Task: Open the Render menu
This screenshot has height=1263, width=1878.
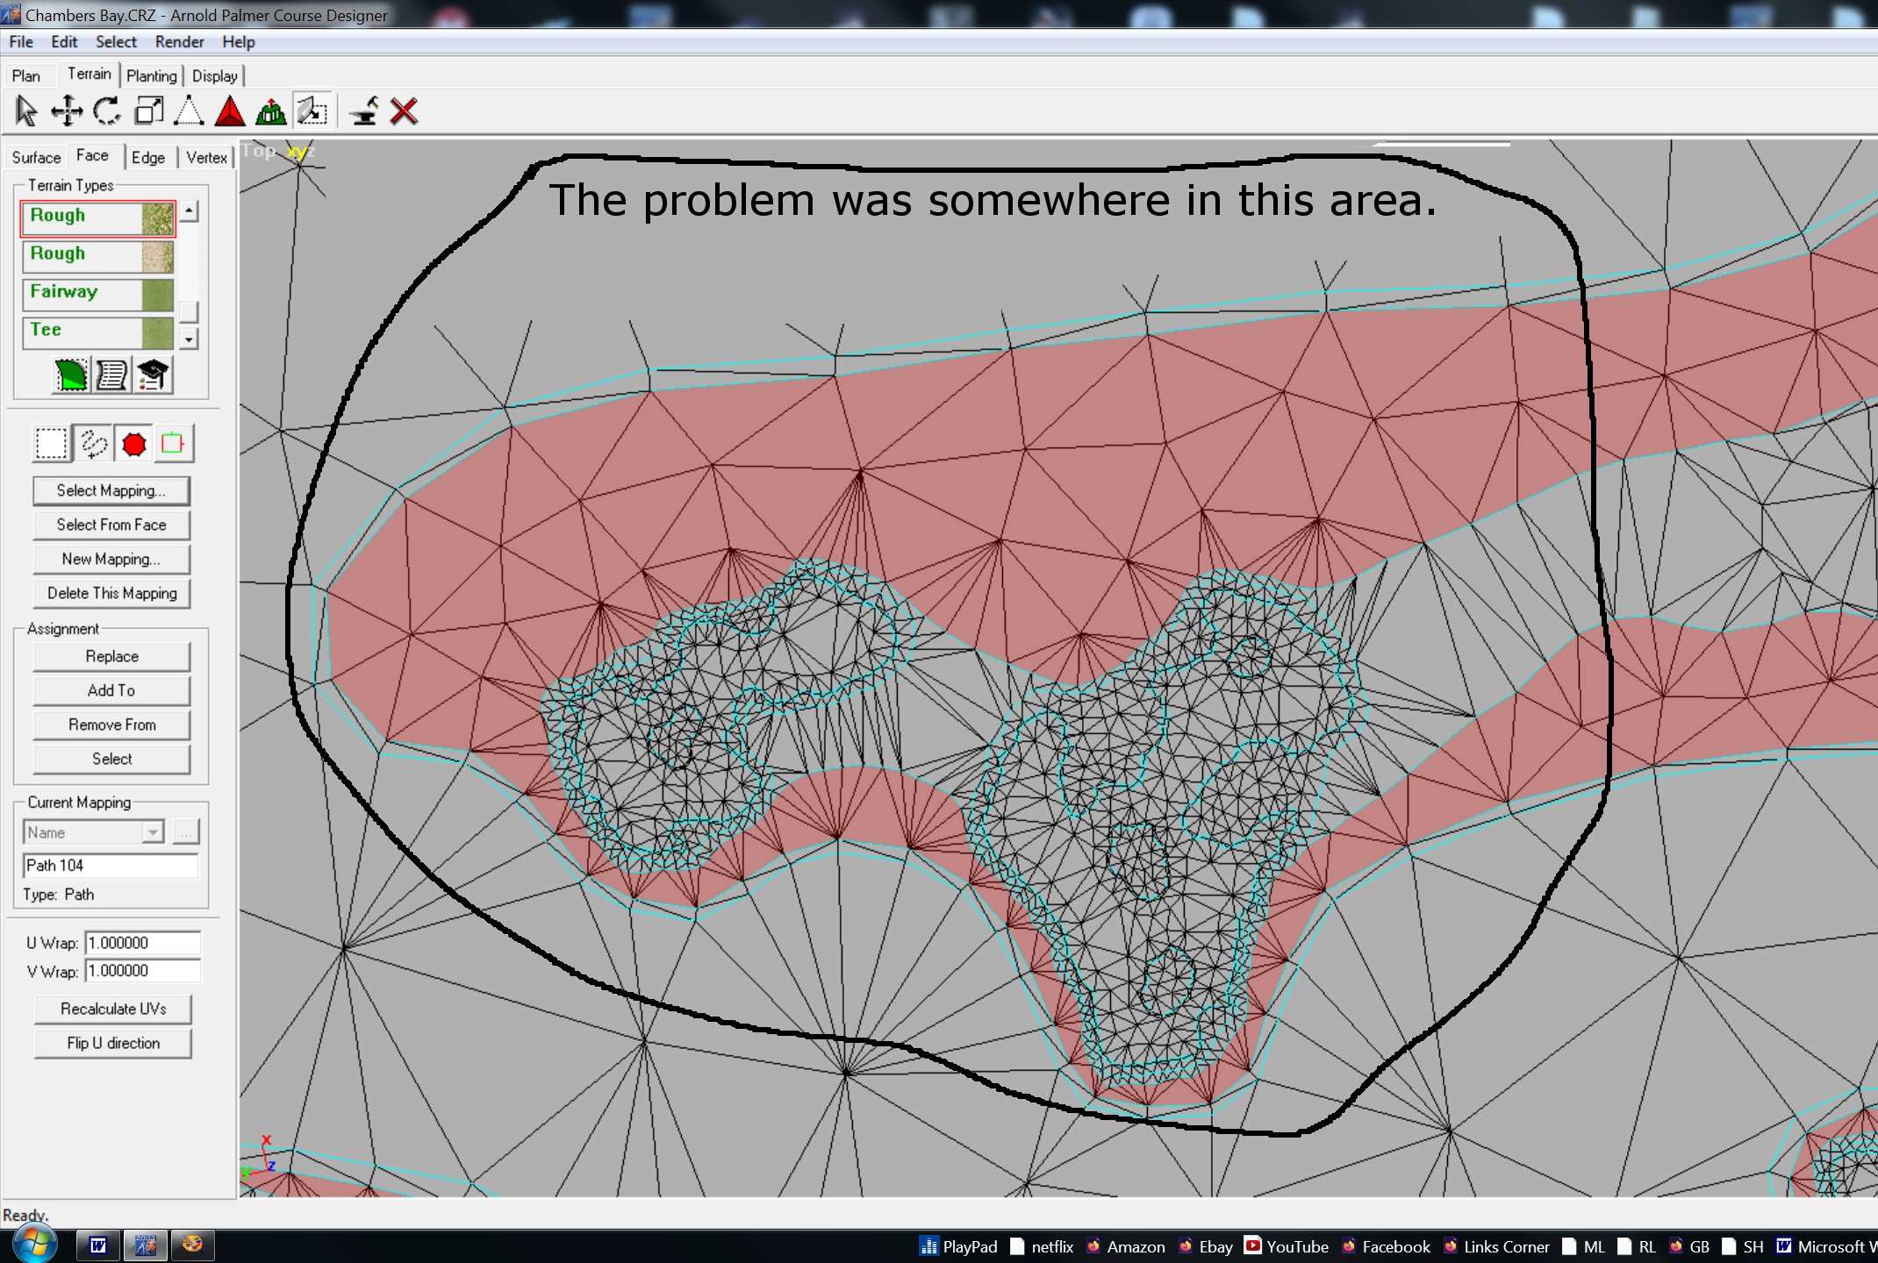Action: 179,42
